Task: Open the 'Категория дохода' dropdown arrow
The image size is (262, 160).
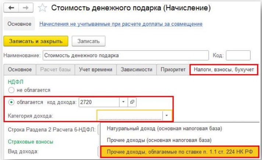Action: pyautogui.click(x=167, y=116)
